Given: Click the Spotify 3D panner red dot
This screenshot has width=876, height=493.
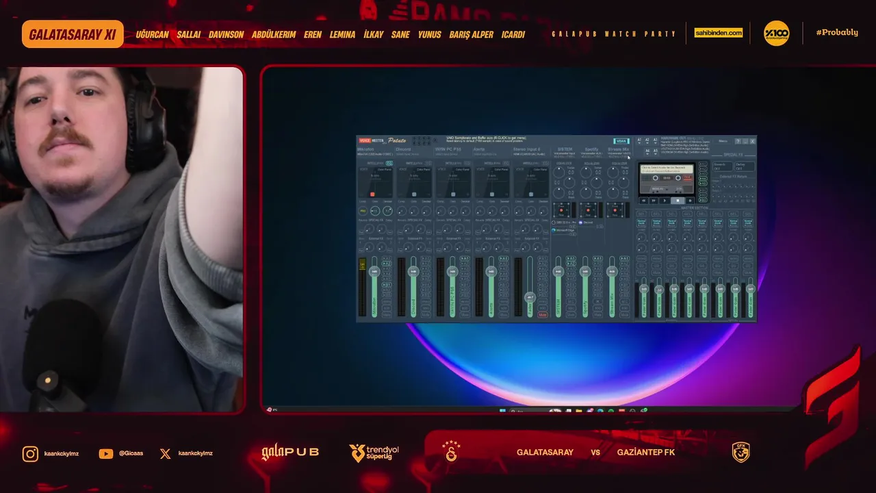Looking at the screenshot, I should (x=588, y=210).
